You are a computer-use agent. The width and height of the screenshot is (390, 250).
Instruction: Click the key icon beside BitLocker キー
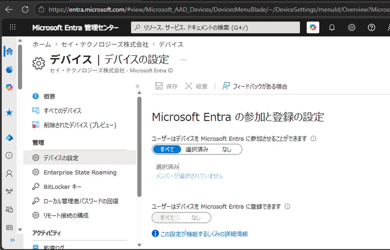pyautogui.click(x=36, y=186)
